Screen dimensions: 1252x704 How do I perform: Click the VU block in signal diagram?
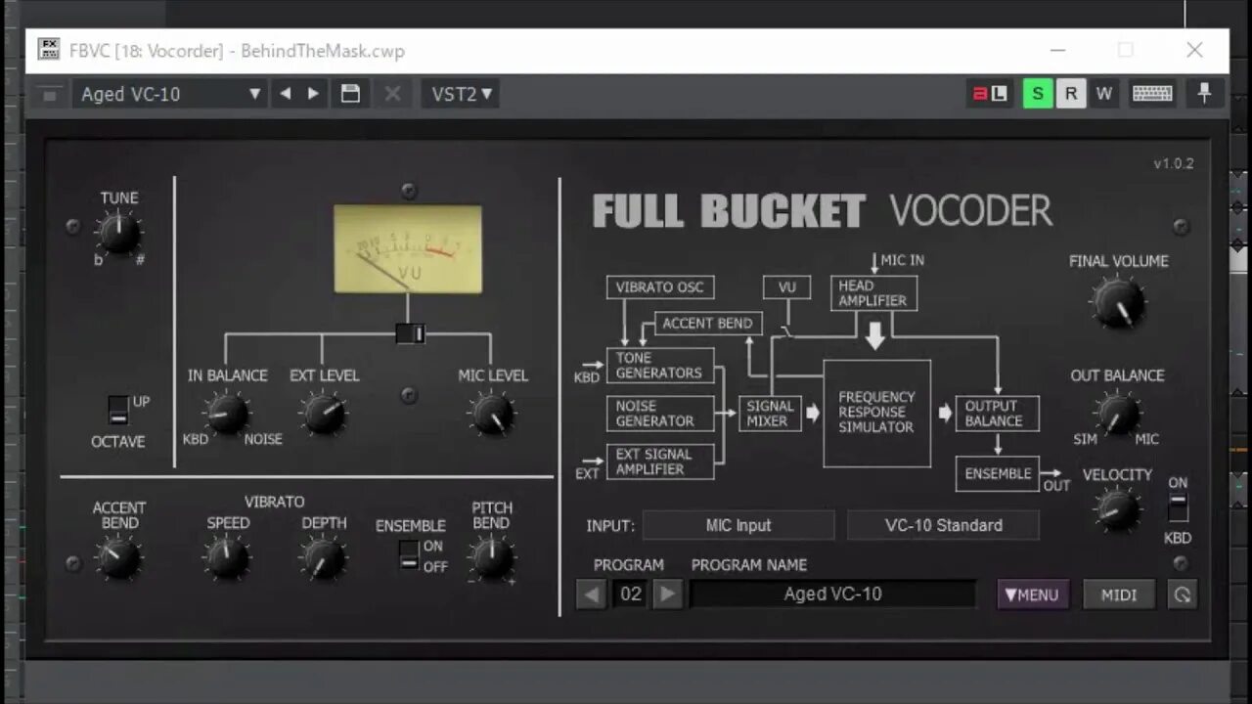[x=787, y=286]
